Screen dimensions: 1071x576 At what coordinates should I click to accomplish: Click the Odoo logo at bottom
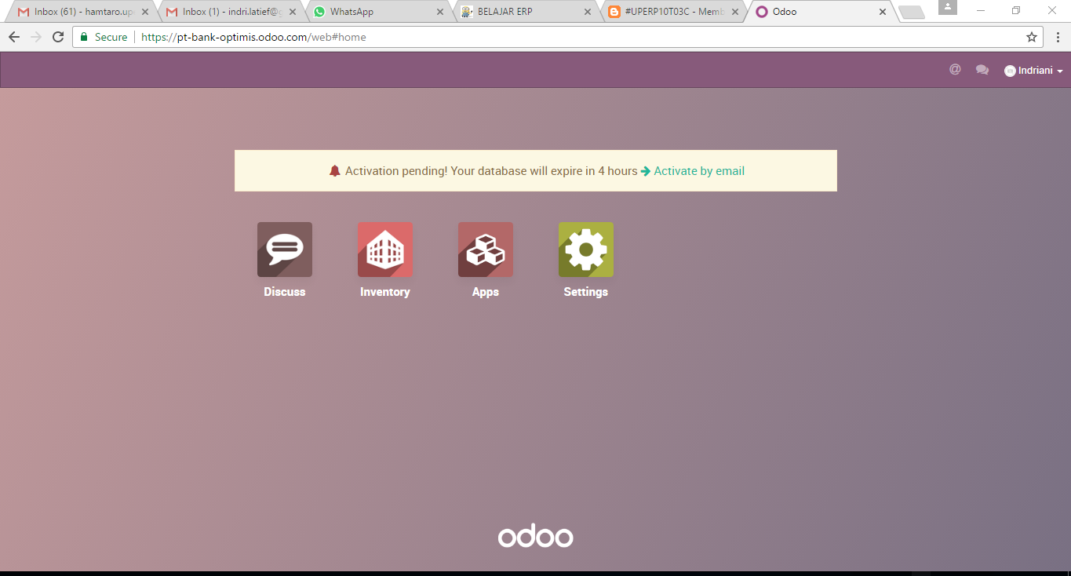coord(536,536)
